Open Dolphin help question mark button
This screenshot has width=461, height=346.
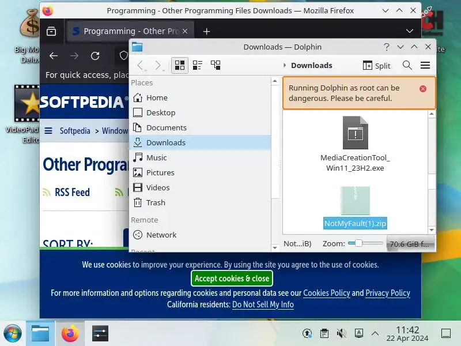387,47
